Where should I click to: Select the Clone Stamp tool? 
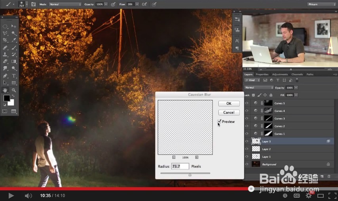pyautogui.click(x=5, y=54)
